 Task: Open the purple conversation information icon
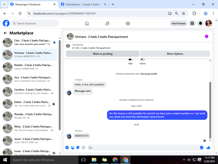207,36
